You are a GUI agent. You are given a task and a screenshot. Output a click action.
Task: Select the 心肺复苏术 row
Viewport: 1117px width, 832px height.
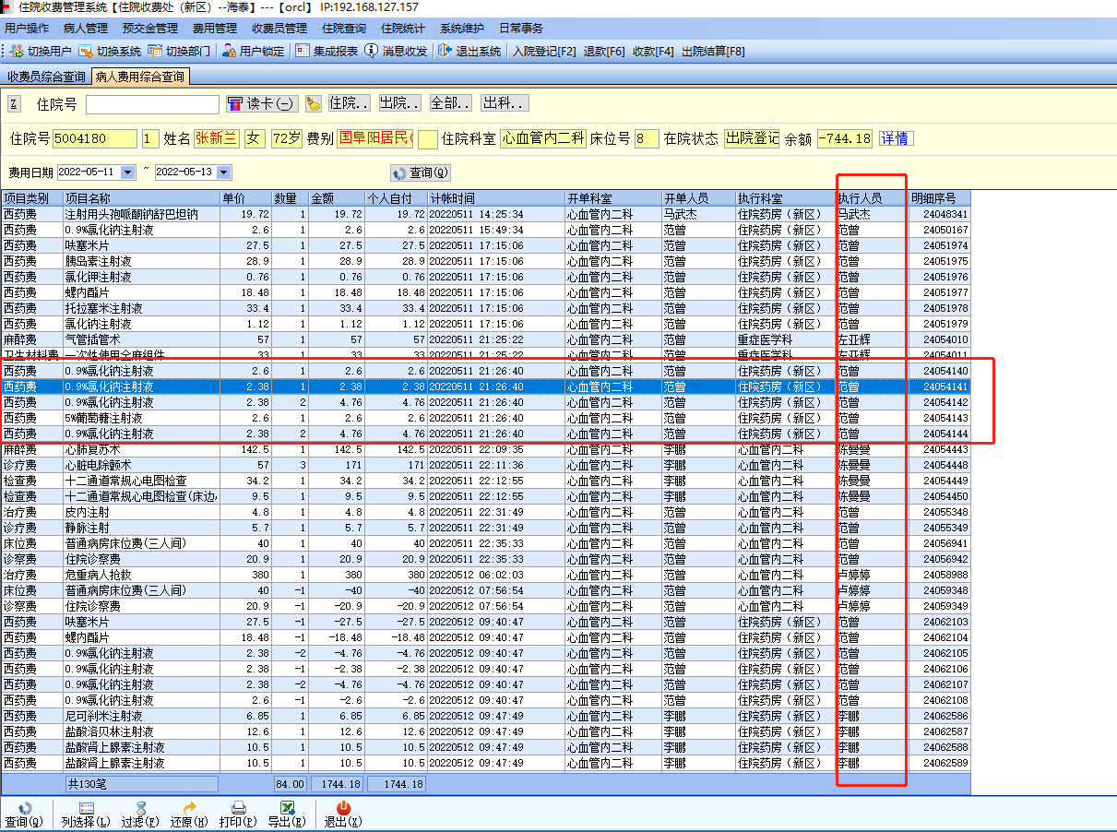coord(485,449)
